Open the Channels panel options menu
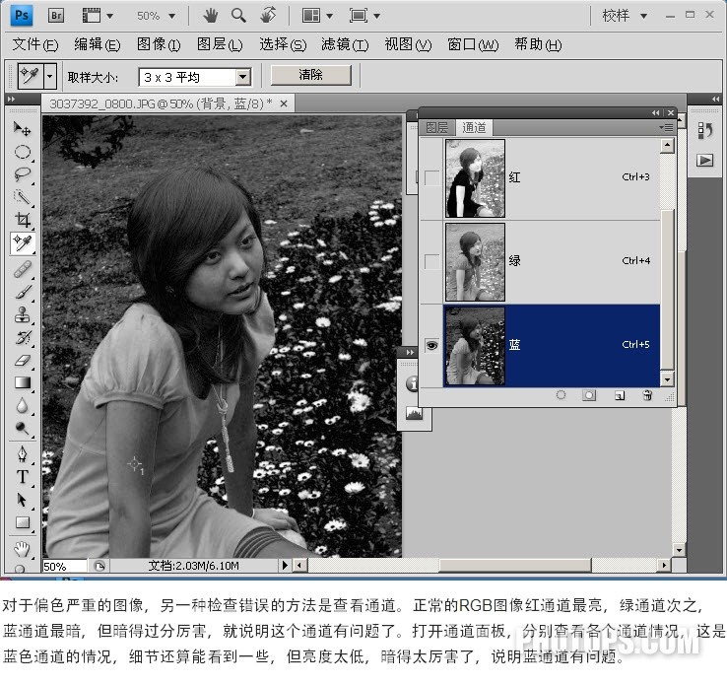The width and height of the screenshot is (727, 685). click(666, 127)
